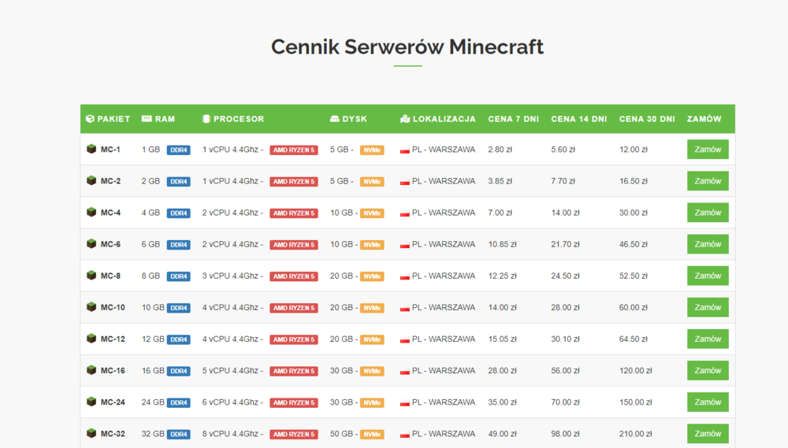Click the 24 GB RAM value
The height and width of the screenshot is (448, 788).
(x=153, y=402)
